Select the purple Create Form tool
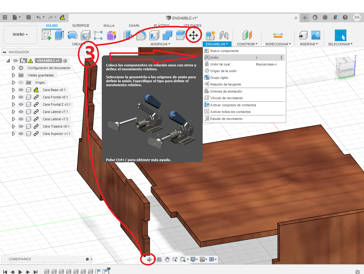The width and height of the screenshot is (364, 274). 112,35
